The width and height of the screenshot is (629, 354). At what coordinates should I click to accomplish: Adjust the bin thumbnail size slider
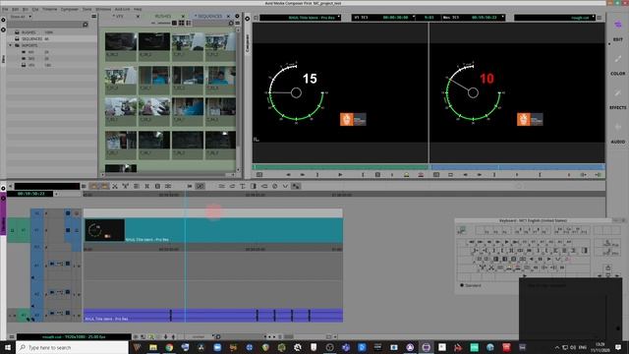pyautogui.click(x=163, y=24)
